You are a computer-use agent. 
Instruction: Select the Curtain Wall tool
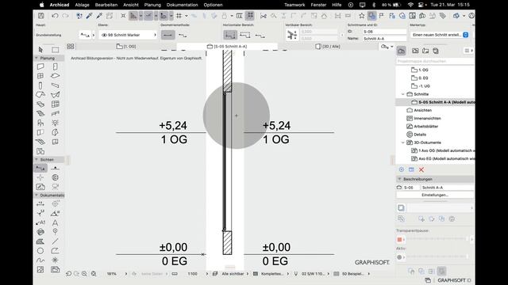tap(56, 104)
